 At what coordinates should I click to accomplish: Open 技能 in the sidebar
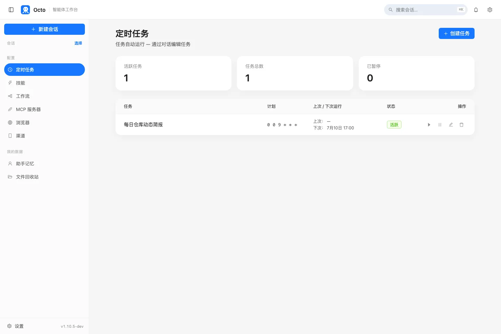(45, 83)
